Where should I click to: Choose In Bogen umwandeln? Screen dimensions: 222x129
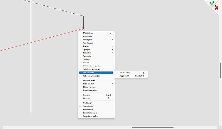pyautogui.click(x=91, y=76)
